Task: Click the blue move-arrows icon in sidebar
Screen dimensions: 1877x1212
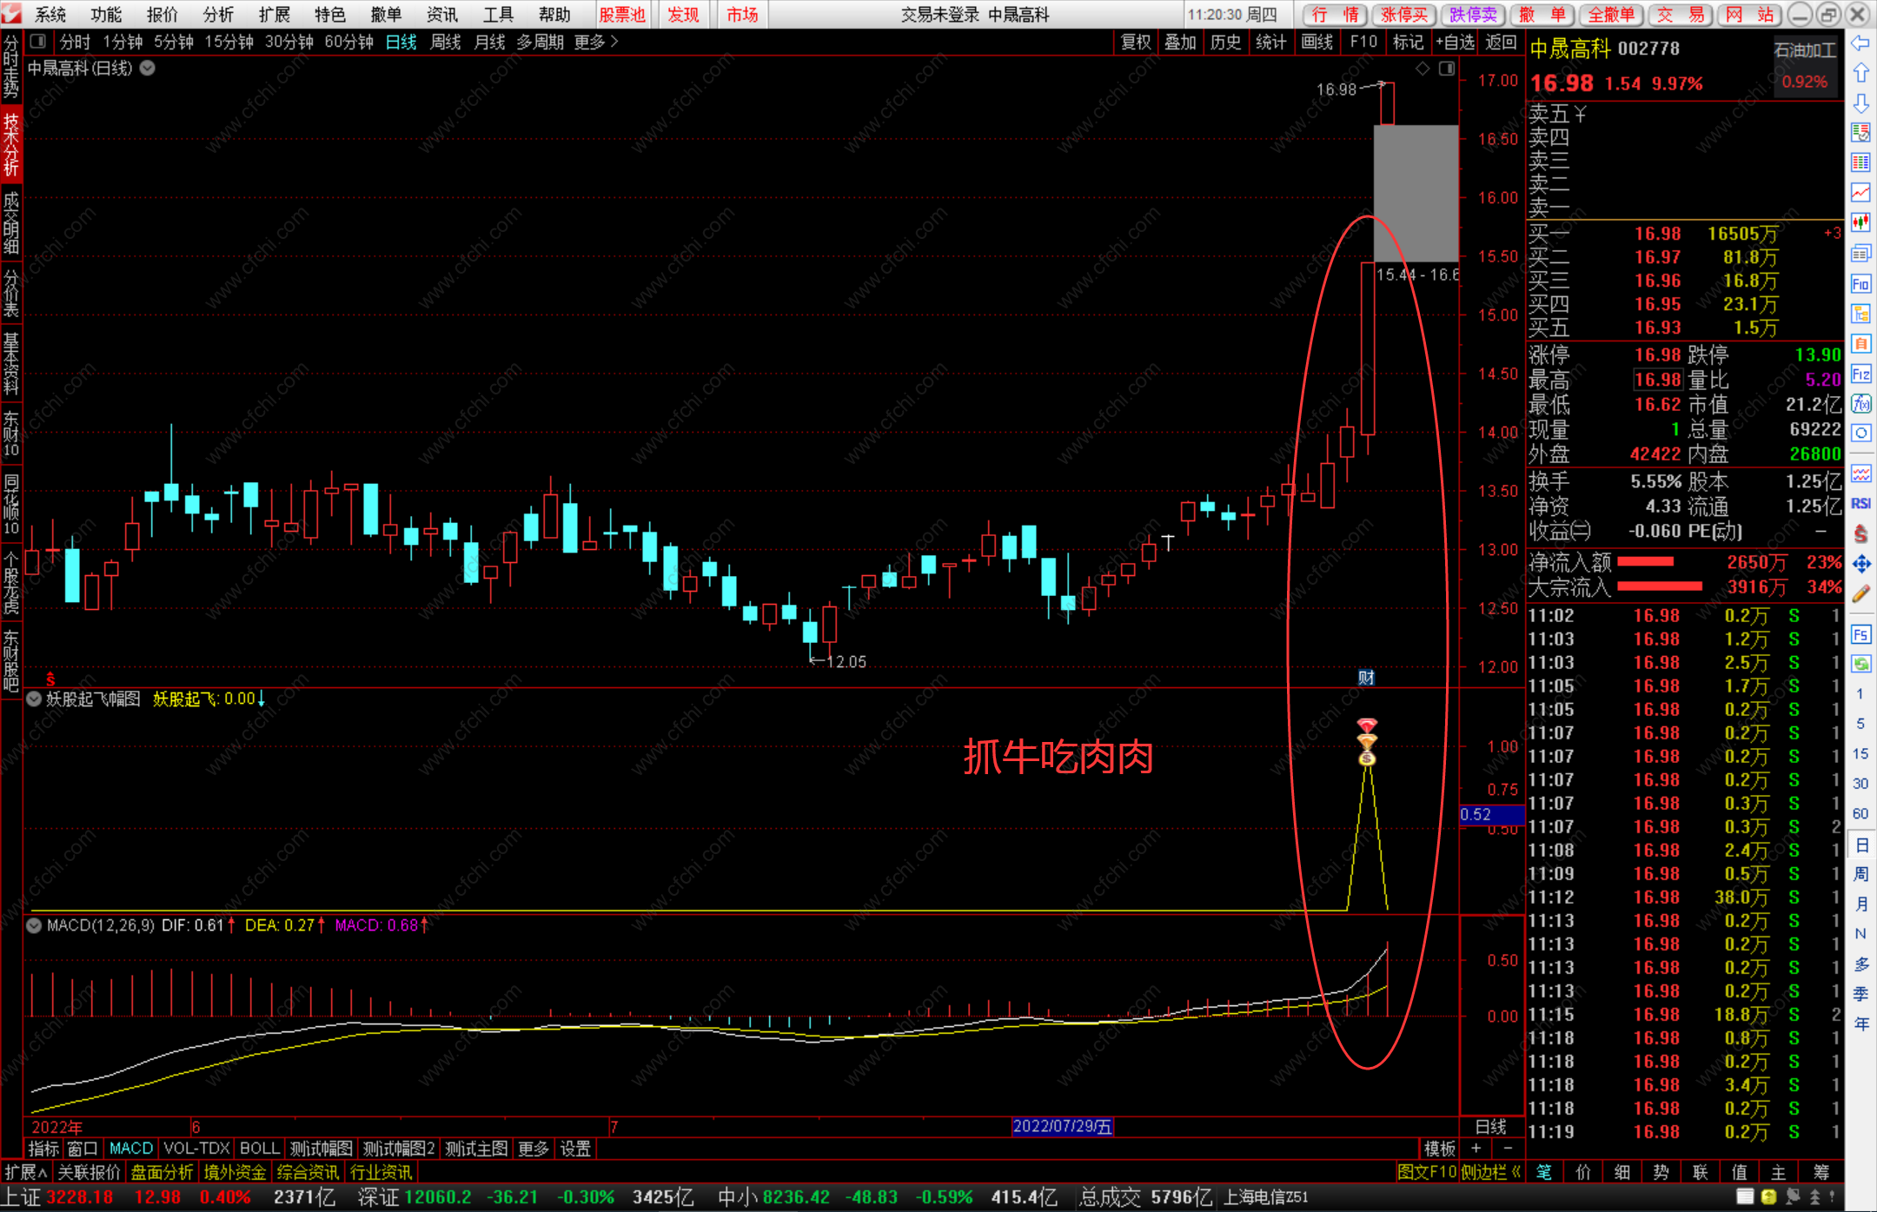Action: 1860,565
